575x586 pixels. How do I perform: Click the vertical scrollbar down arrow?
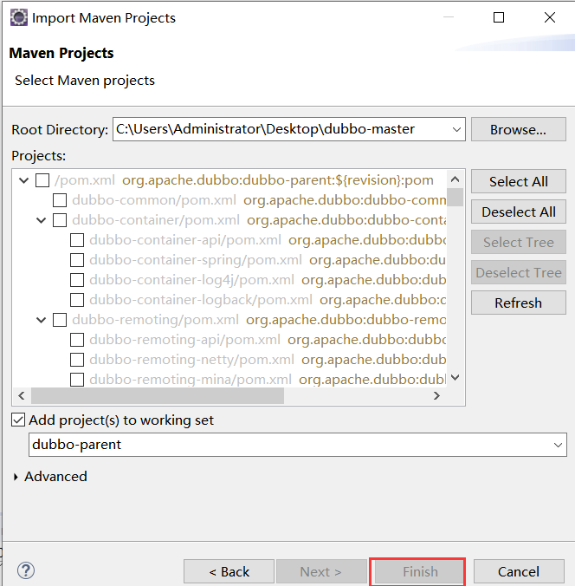pyautogui.click(x=455, y=377)
